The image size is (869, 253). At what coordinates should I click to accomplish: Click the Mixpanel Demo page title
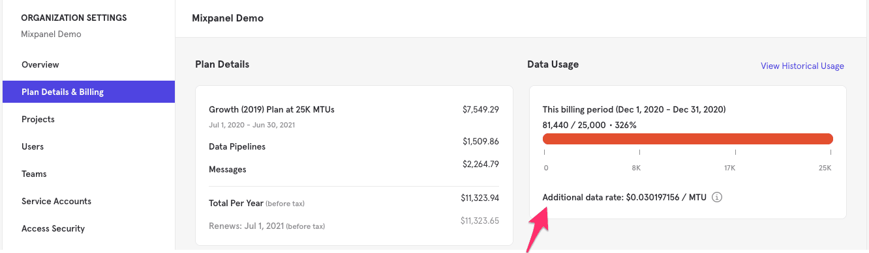(x=228, y=18)
